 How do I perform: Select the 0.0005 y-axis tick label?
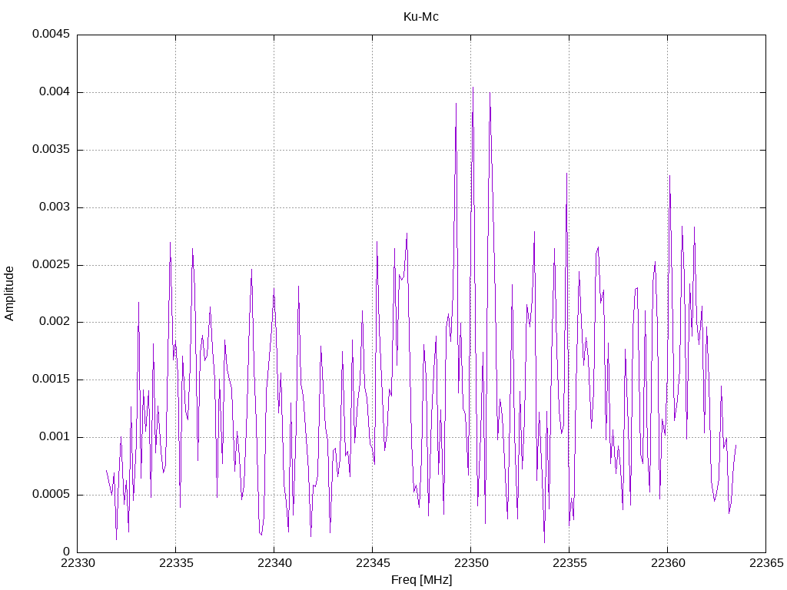51,494
